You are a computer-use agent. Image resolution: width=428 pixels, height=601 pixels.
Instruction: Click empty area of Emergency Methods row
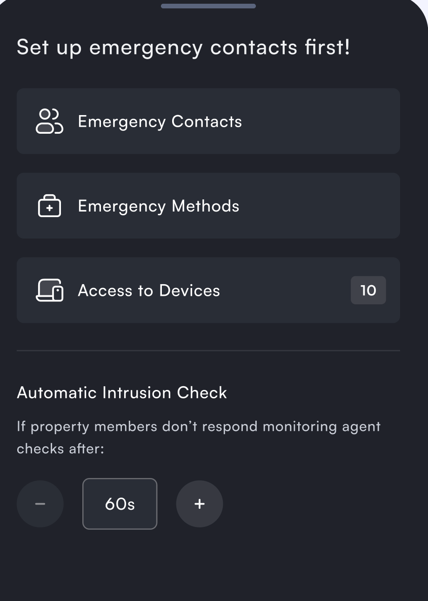pyautogui.click(x=321, y=206)
